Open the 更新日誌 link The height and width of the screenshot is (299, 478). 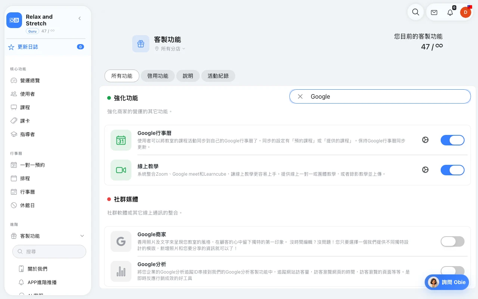[28, 47]
